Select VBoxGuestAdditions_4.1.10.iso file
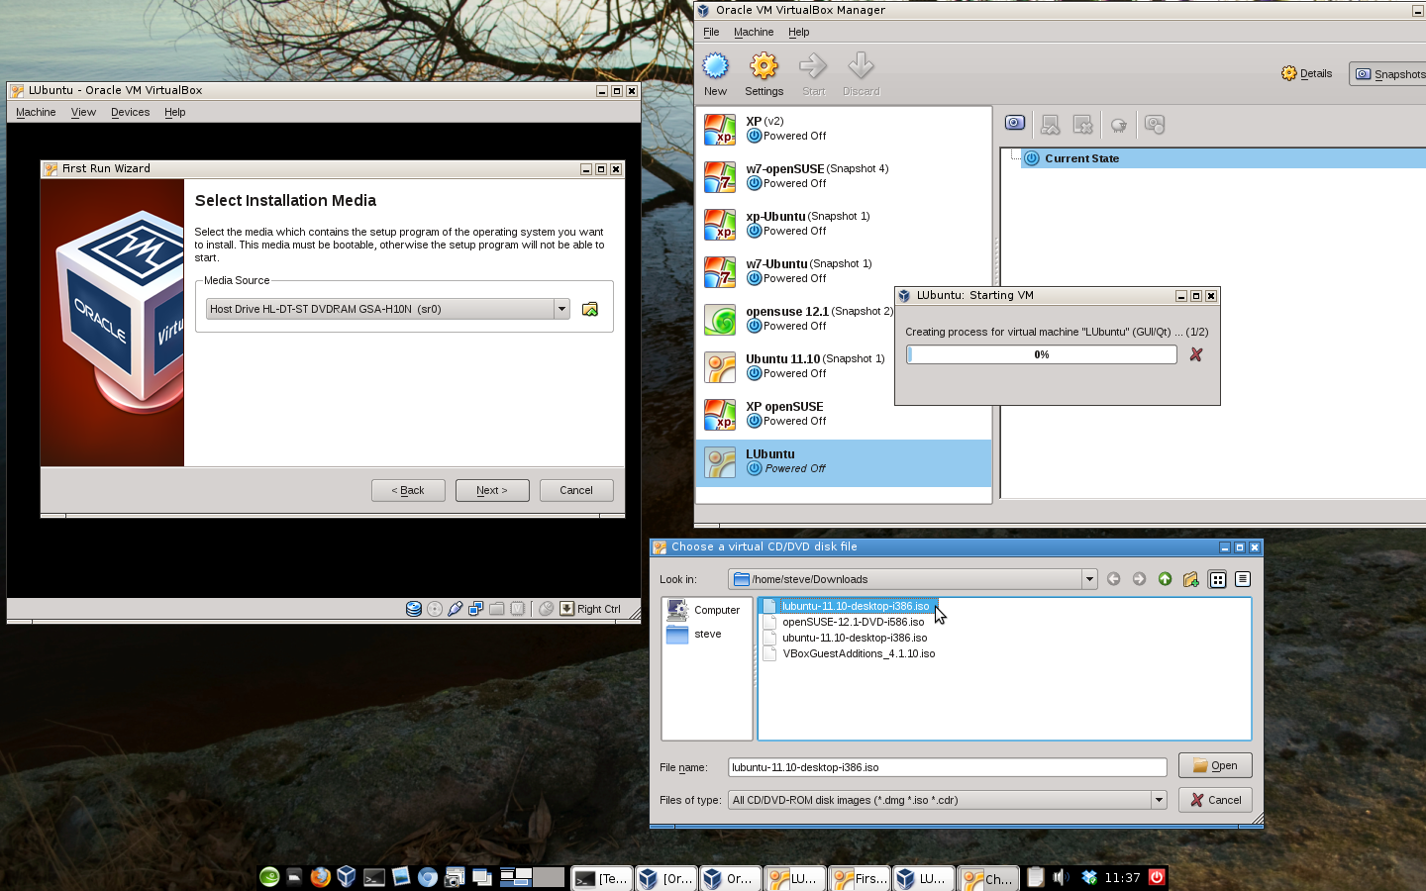Image resolution: width=1426 pixels, height=891 pixels. point(849,653)
